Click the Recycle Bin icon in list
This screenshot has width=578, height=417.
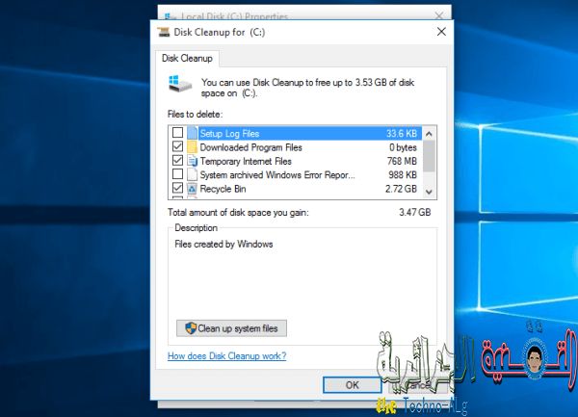192,189
